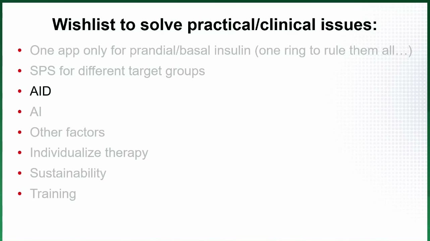
Task: Select the highlighted AID bullet text
Action: pyautogui.click(x=40, y=91)
